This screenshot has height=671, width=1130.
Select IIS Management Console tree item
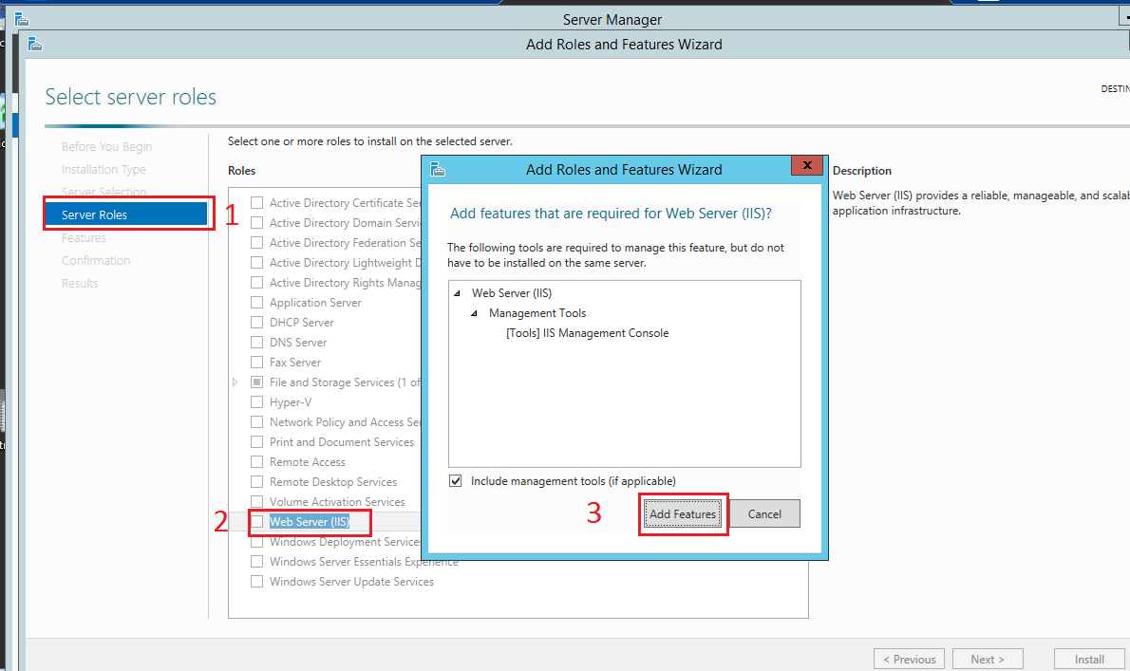[587, 333]
